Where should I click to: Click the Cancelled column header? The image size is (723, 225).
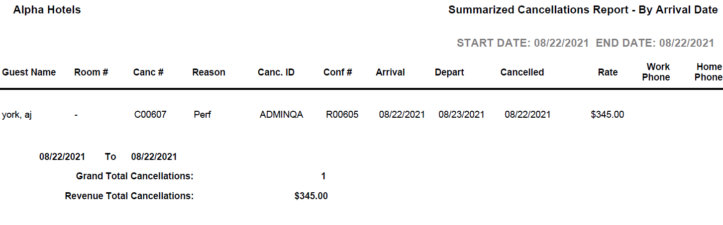point(522,73)
